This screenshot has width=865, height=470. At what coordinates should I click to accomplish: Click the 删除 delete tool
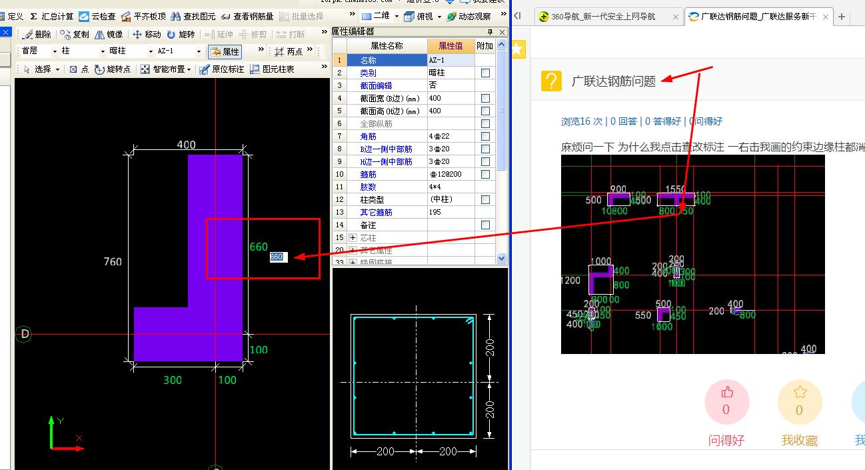pos(37,34)
